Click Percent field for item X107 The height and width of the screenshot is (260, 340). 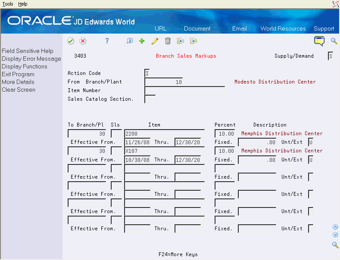pyautogui.click(x=225, y=151)
